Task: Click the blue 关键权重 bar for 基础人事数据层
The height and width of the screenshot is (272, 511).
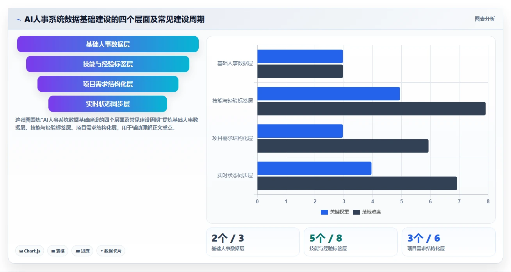Action: coord(300,56)
